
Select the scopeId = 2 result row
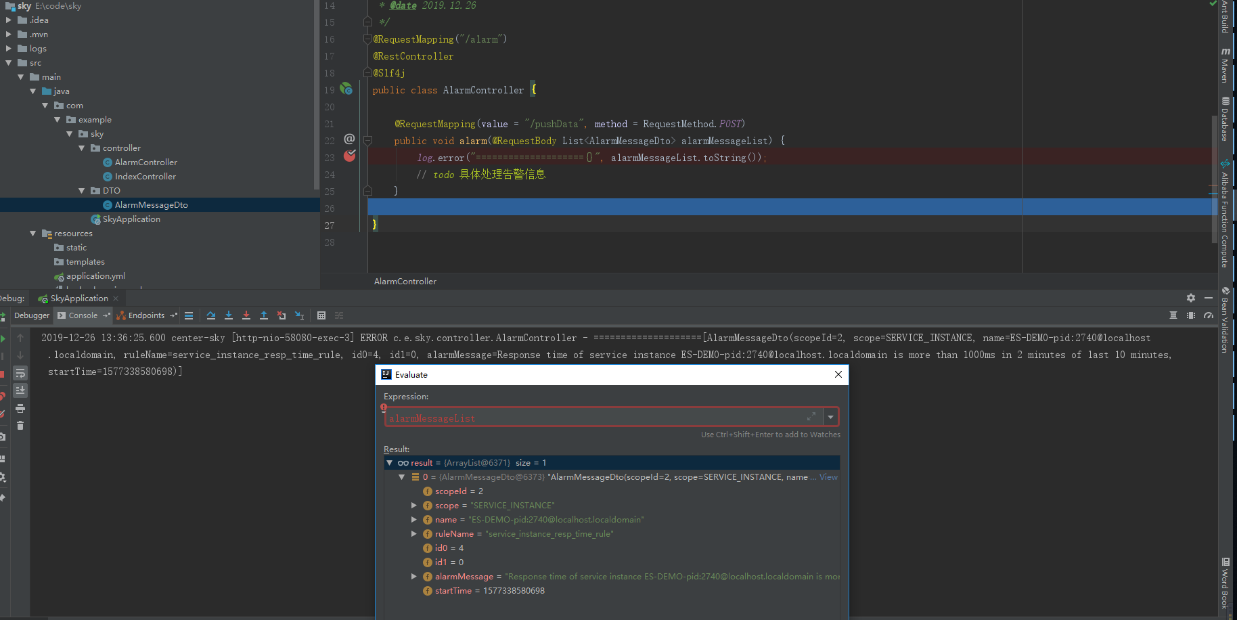click(612, 491)
